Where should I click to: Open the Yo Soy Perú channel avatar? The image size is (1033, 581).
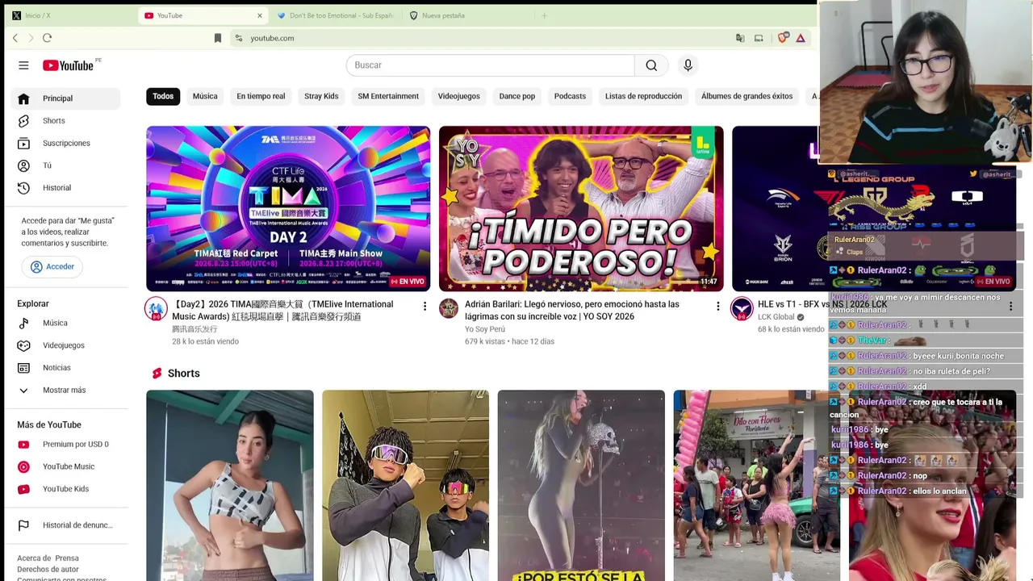449,308
